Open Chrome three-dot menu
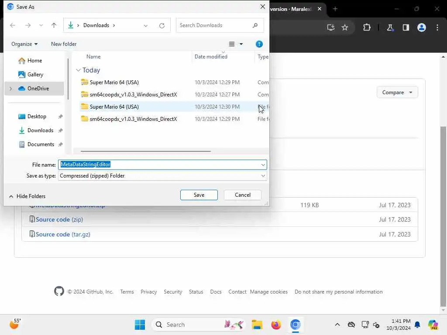 tap(437, 27)
